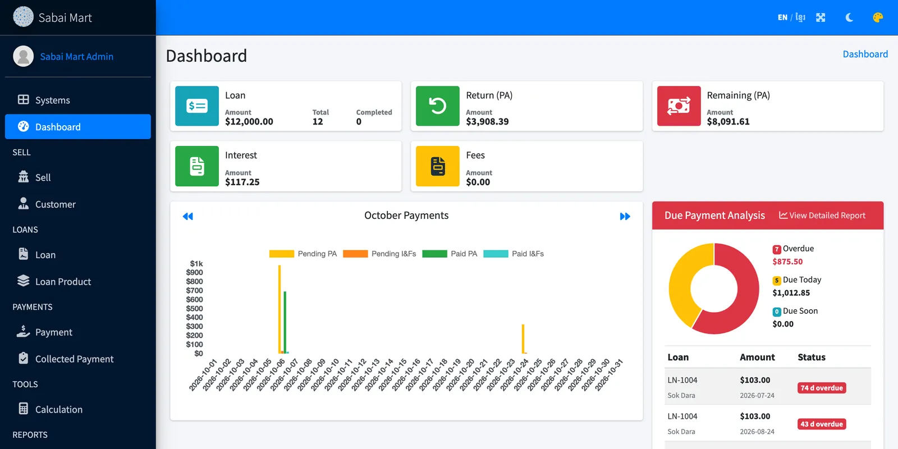
Task: Go to previous month of payments chart
Action: (x=188, y=216)
